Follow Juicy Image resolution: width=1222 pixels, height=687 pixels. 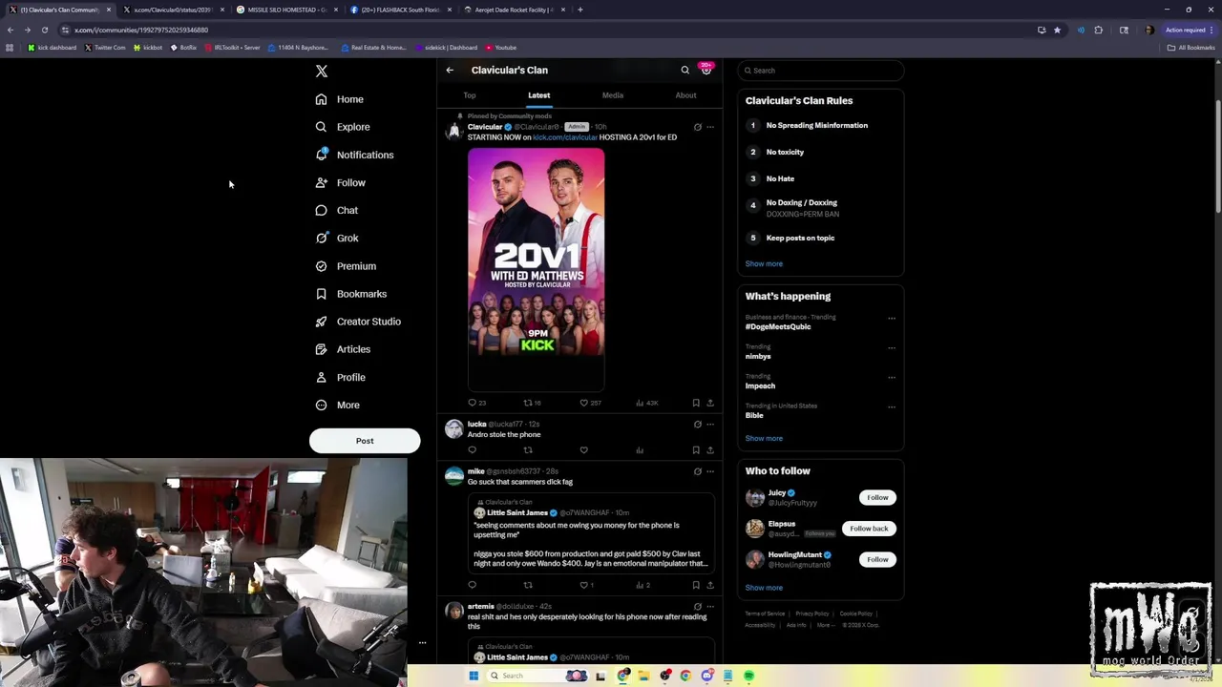tap(877, 497)
